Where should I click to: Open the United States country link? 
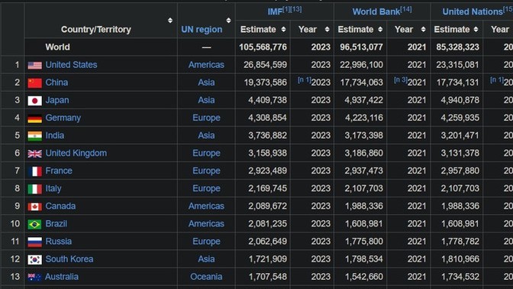[71, 65]
